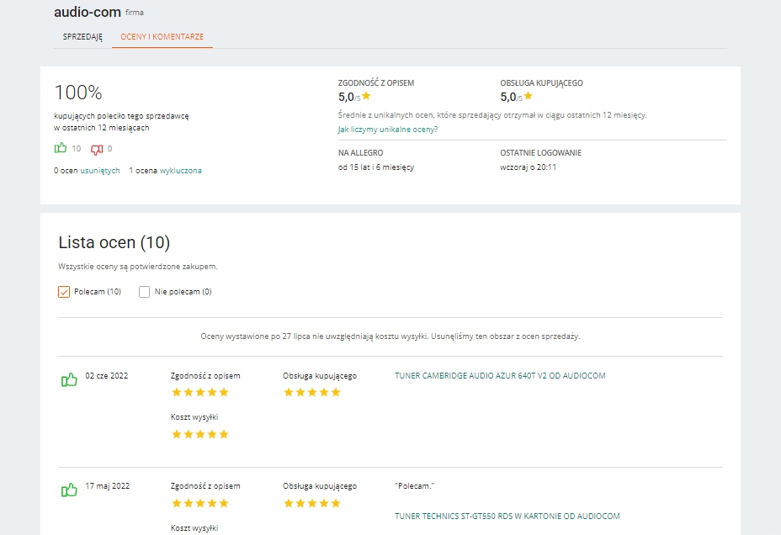Open the usuniętych ratings link
Image resolution: width=781 pixels, height=535 pixels.
coord(100,171)
